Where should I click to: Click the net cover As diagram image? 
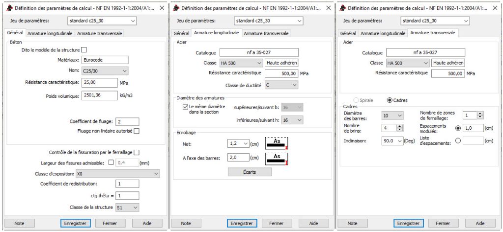pos(277,143)
